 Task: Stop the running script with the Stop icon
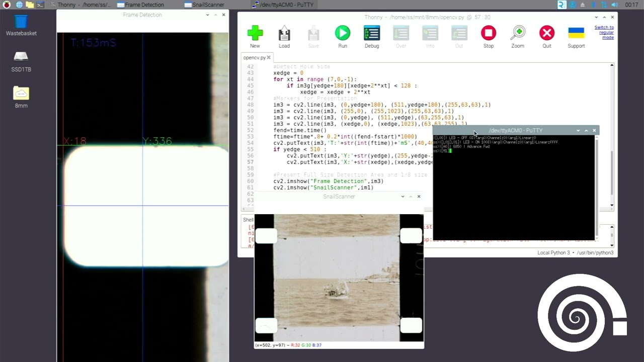489,33
